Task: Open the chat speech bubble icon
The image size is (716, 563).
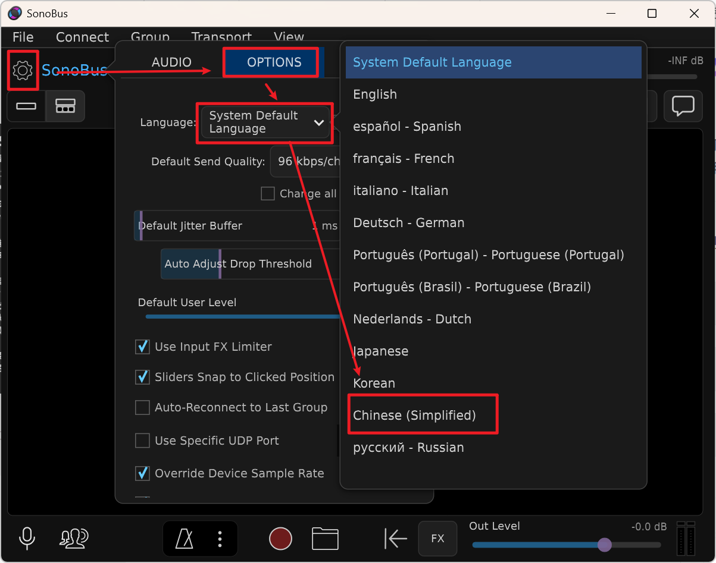Action: [683, 106]
